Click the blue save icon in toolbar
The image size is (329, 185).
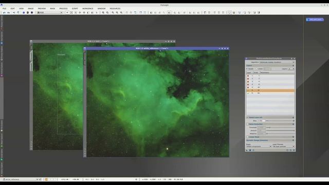click(x=24, y=12)
